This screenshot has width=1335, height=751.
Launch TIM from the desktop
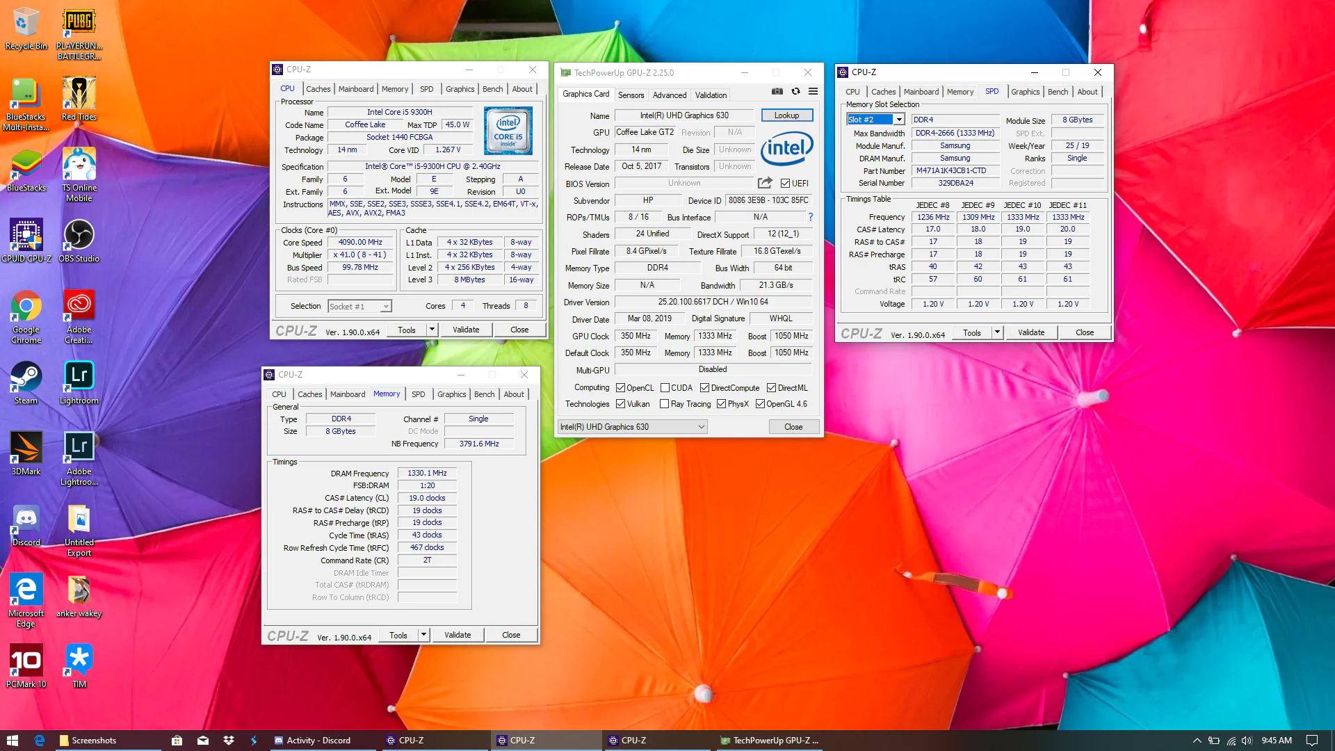coord(79,666)
